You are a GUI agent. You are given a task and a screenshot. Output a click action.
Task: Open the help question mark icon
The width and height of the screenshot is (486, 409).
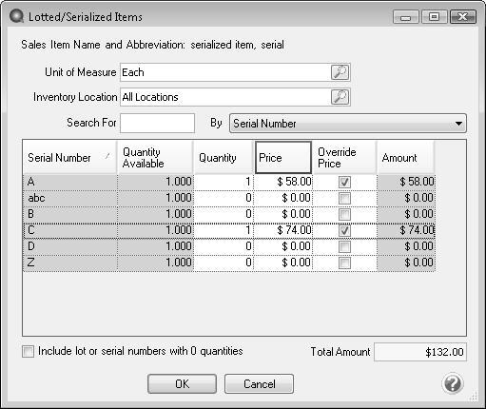(x=453, y=383)
